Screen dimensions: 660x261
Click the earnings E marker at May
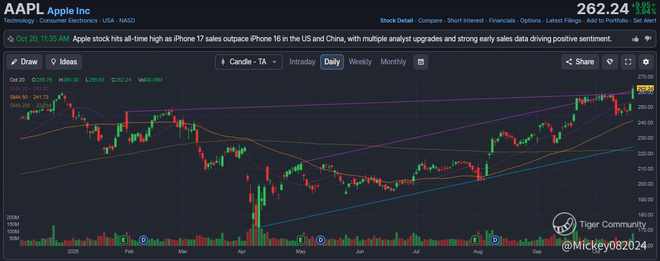point(301,240)
